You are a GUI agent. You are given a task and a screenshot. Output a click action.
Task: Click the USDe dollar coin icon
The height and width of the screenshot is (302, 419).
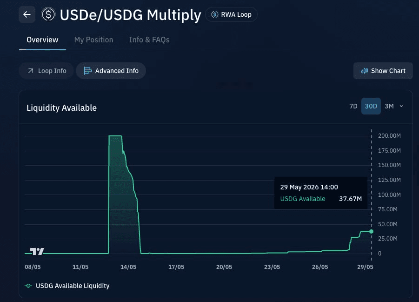tap(48, 14)
